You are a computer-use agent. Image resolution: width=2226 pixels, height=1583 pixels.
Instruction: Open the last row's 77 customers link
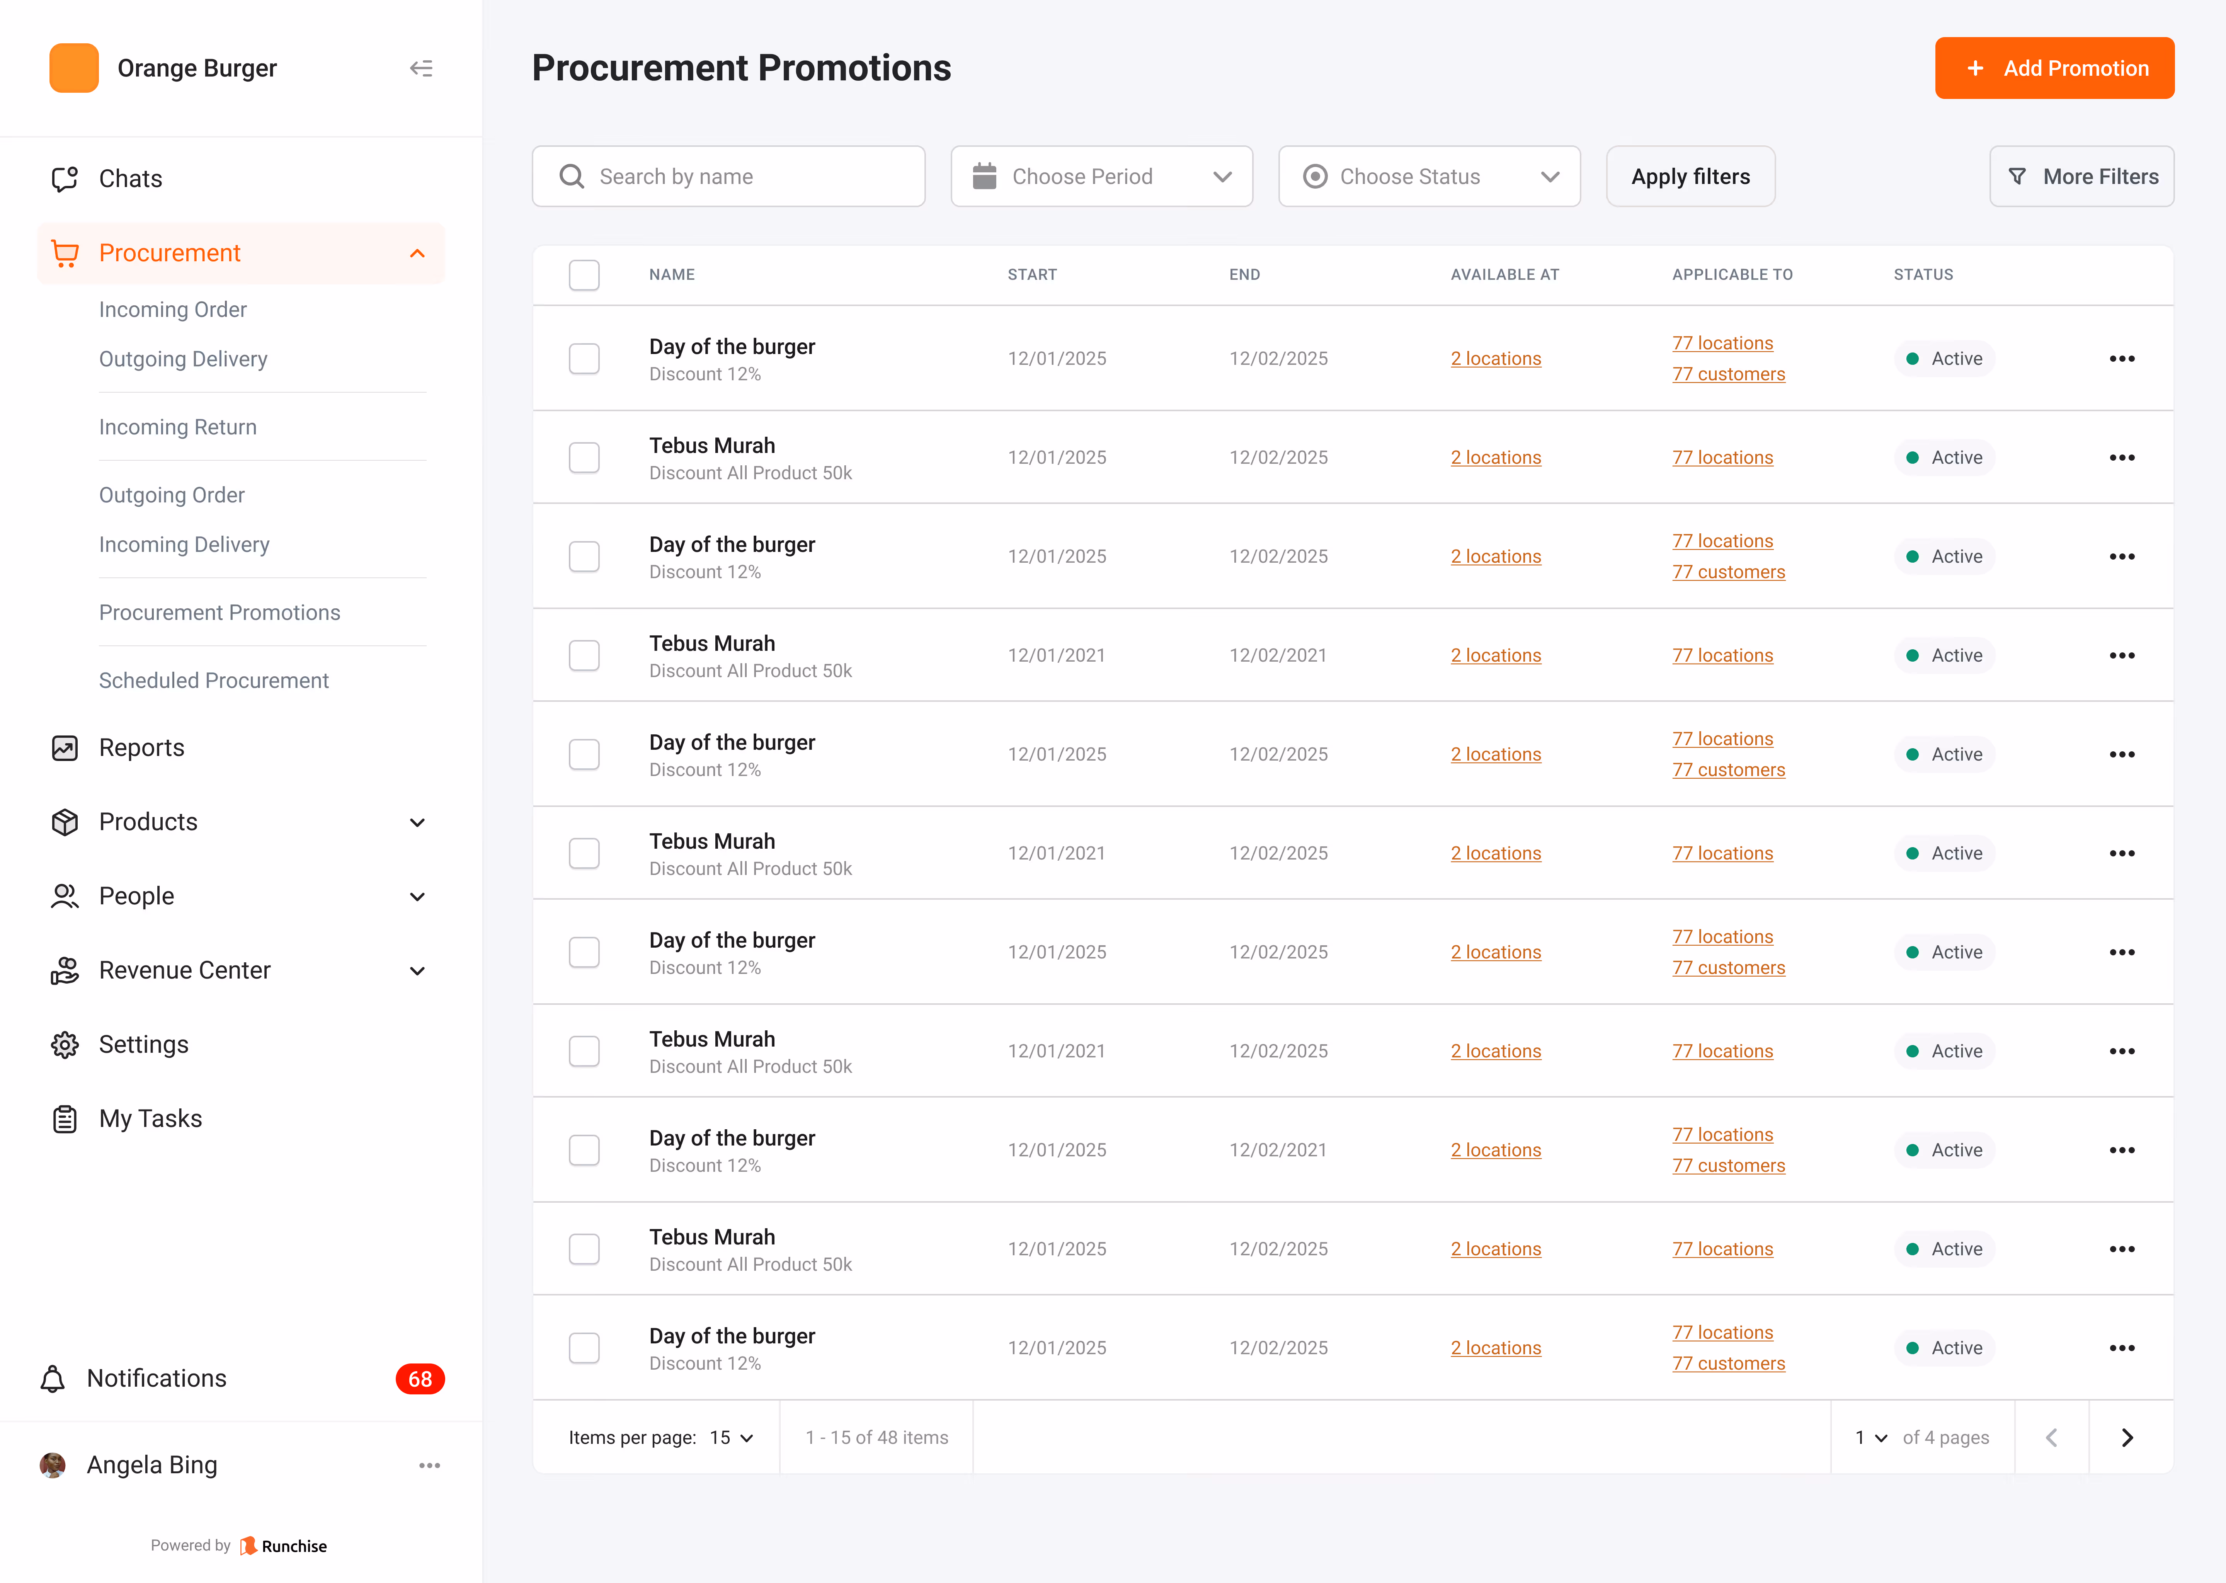(1729, 1364)
